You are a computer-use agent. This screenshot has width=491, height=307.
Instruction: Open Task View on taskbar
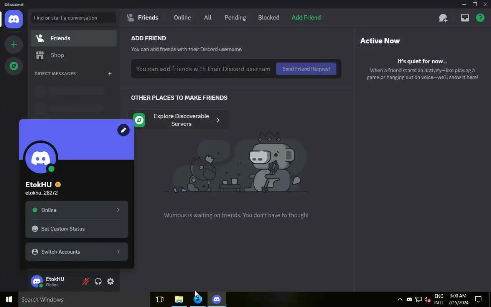160,299
